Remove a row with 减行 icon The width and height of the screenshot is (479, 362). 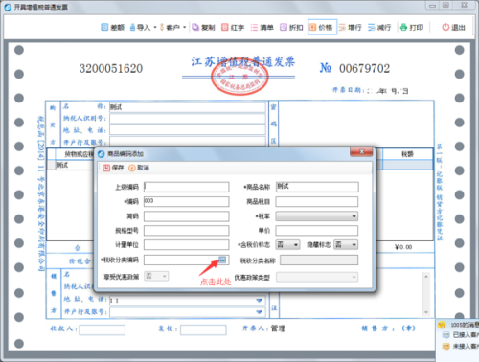(371, 28)
